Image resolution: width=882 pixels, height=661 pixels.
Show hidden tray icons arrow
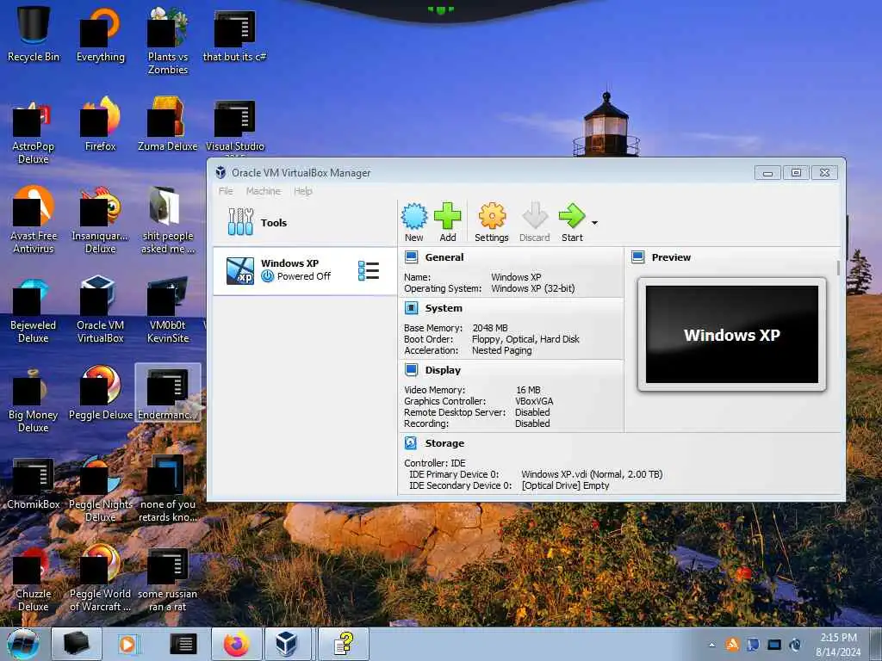click(x=711, y=645)
